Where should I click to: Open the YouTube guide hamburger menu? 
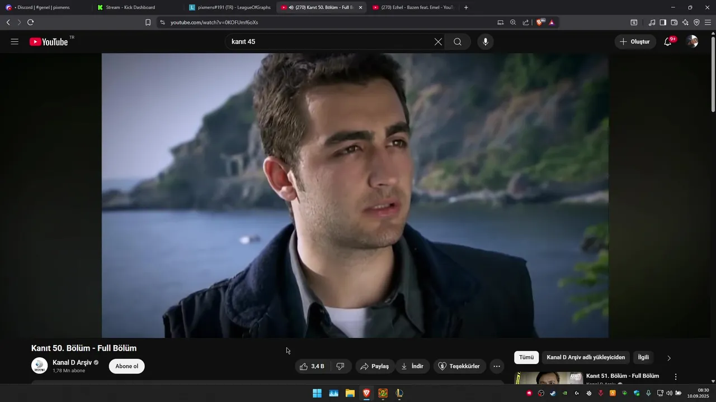(x=15, y=42)
